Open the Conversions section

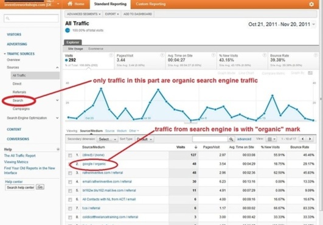pyautogui.click(x=18, y=139)
